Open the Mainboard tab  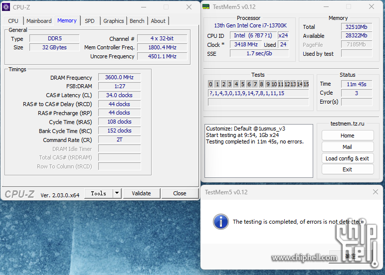pyautogui.click(x=39, y=21)
